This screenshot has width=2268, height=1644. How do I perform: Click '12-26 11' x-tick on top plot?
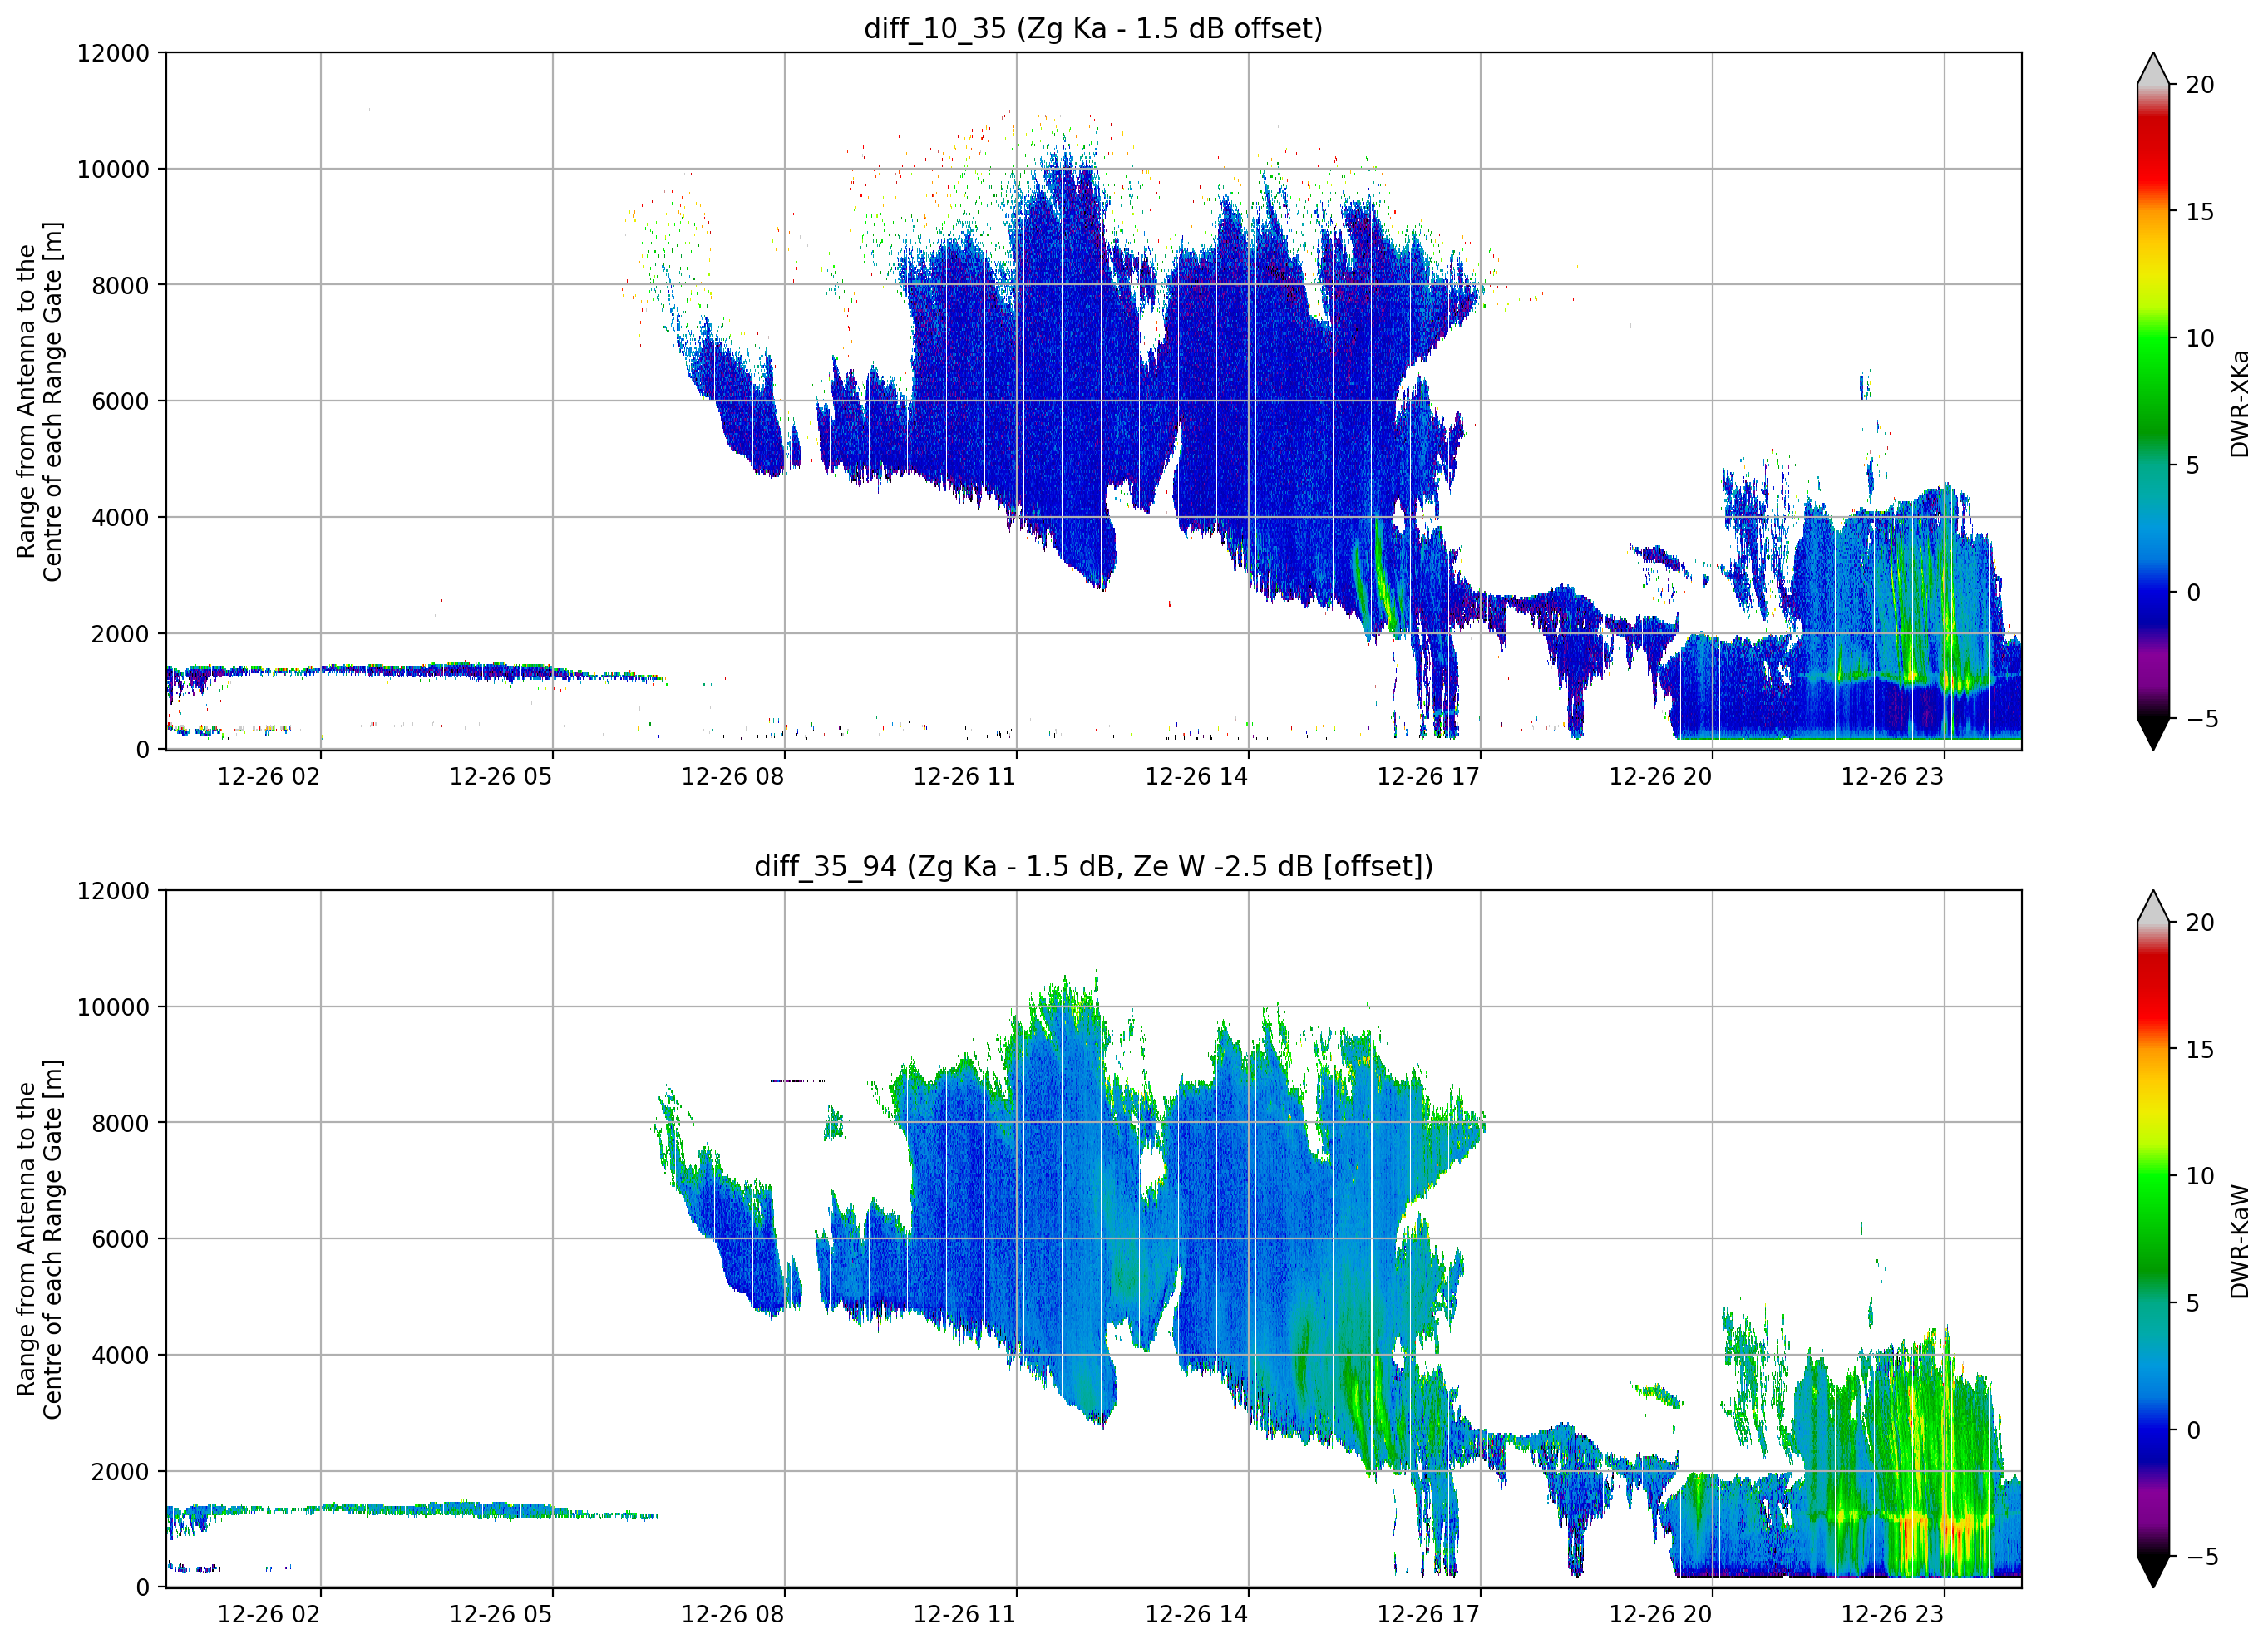(965, 777)
